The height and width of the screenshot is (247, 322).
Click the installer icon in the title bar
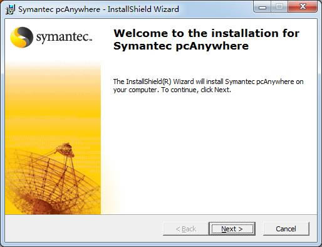point(10,9)
